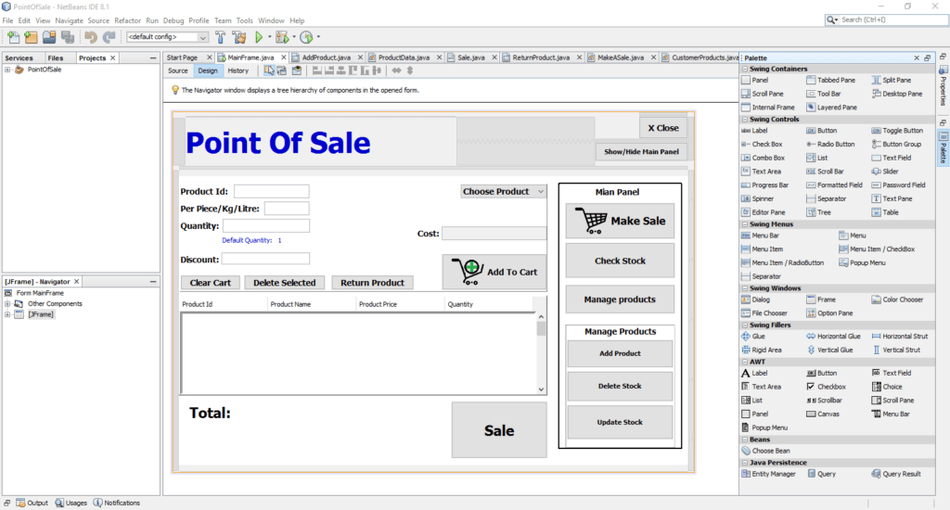
Task: Toggle Connection Mode in designer toolbar
Action: click(282, 70)
